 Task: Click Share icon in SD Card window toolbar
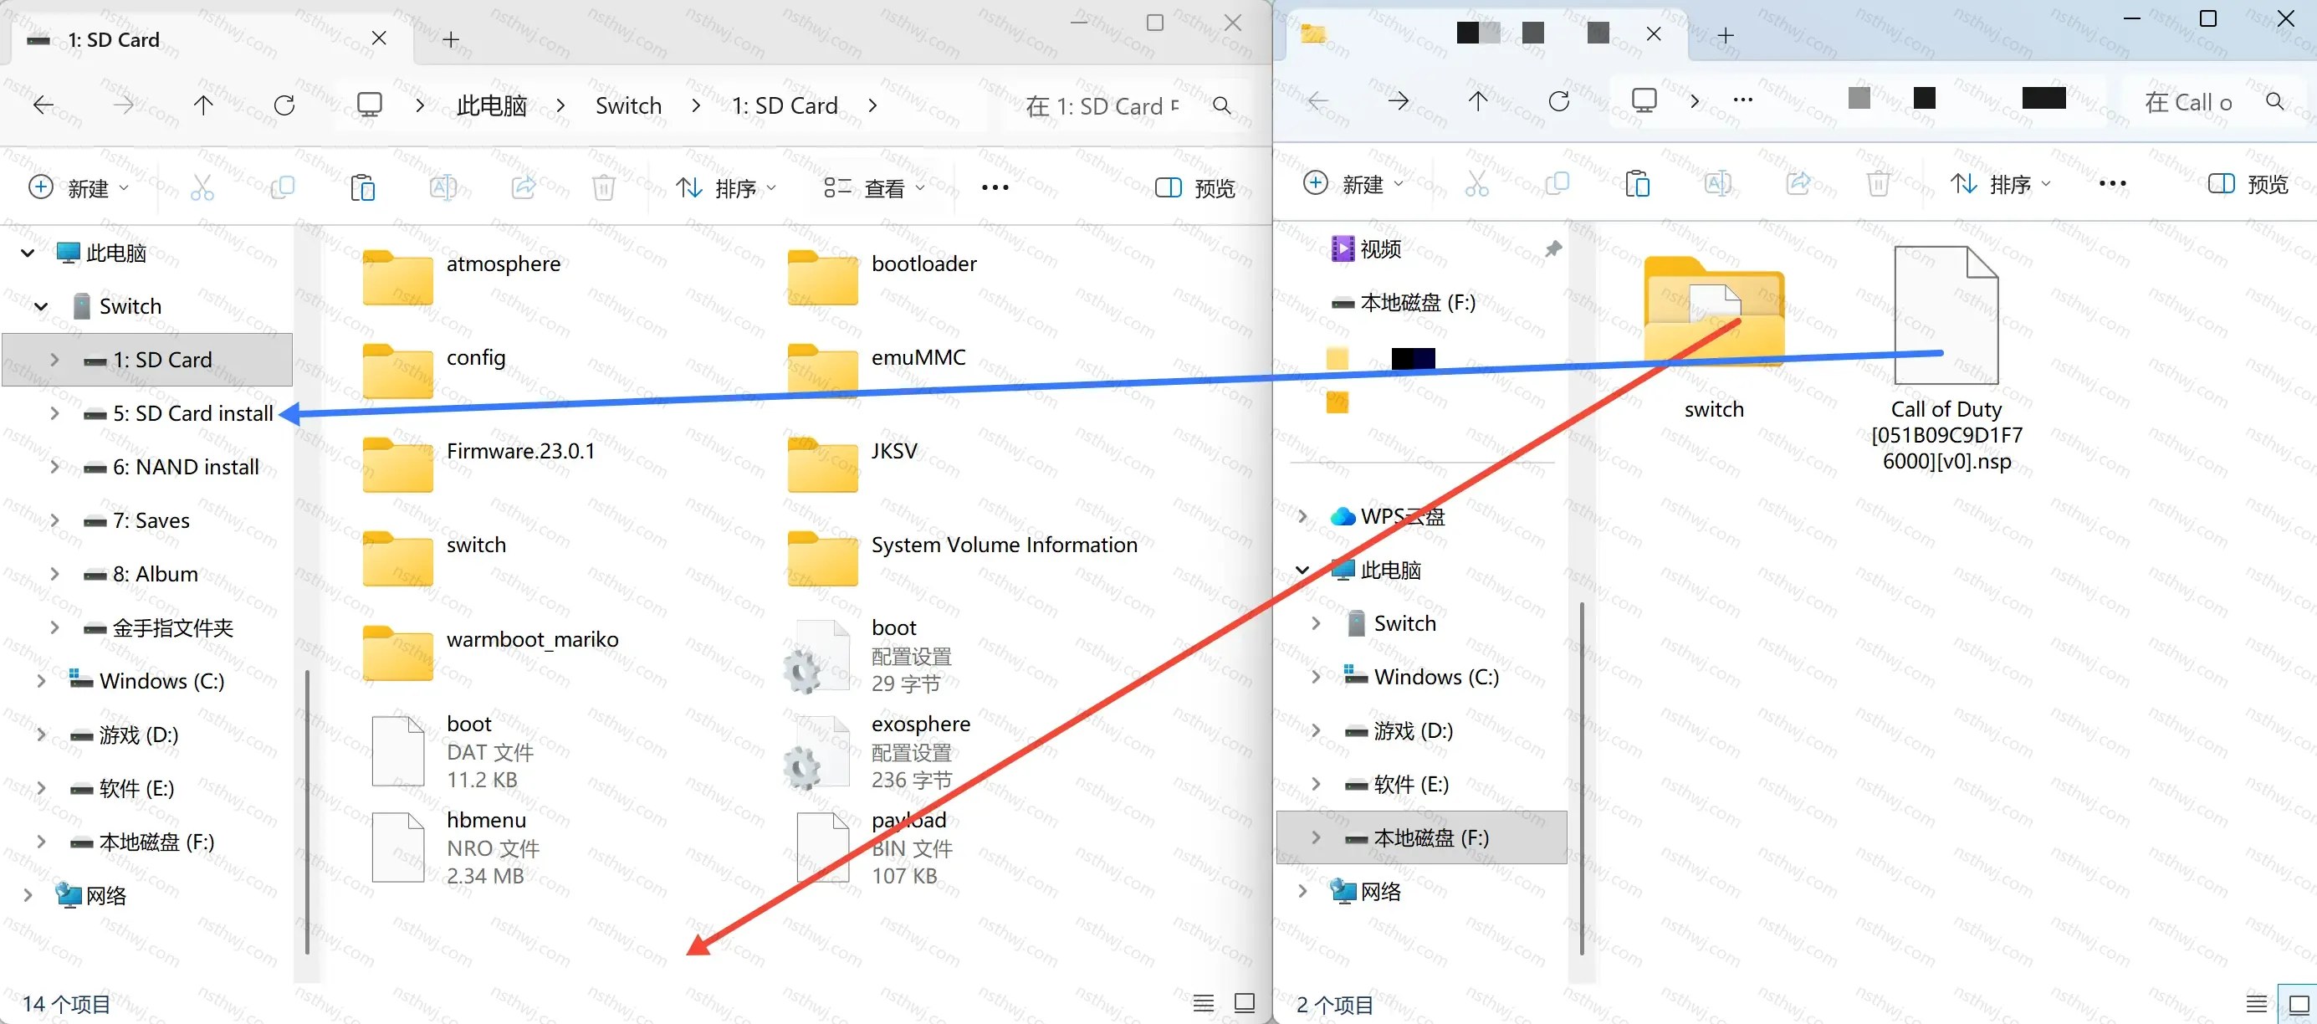524,187
